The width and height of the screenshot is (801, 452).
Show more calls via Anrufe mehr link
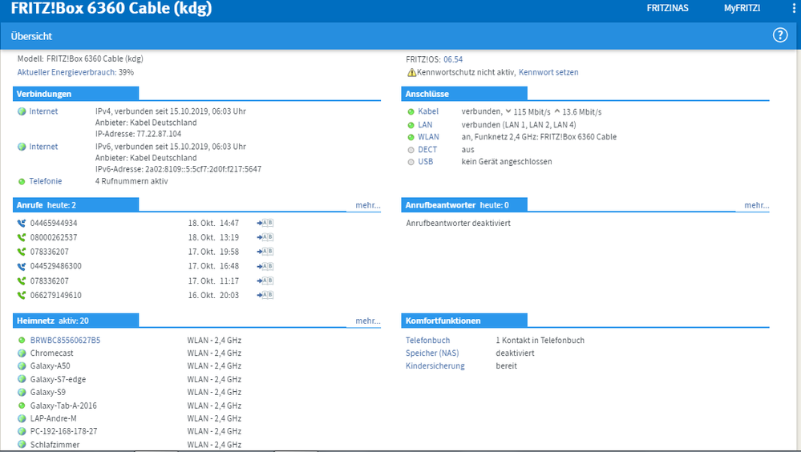click(368, 205)
